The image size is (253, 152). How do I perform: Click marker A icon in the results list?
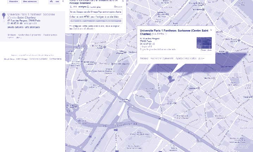(x=4, y=16)
